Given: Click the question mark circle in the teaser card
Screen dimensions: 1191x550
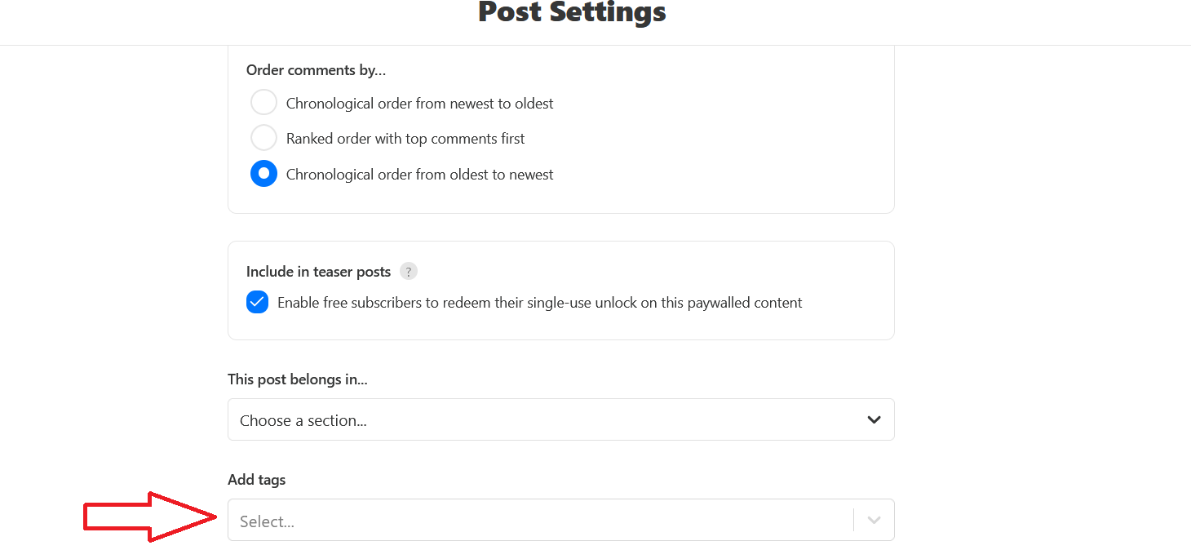Looking at the screenshot, I should point(408,271).
